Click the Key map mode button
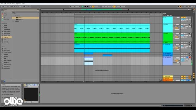This screenshot has width=196, height=110. pos(183,6)
